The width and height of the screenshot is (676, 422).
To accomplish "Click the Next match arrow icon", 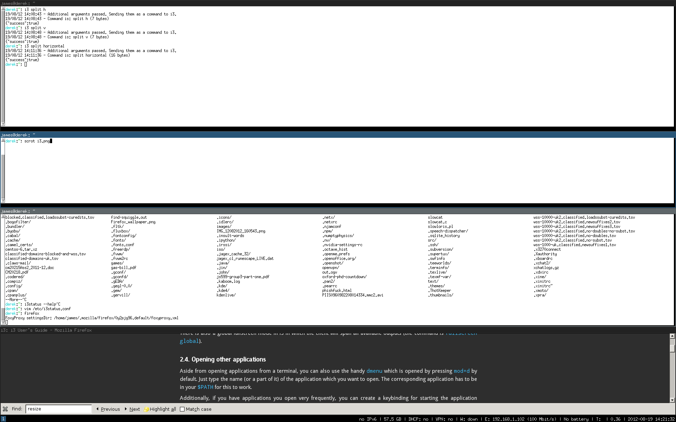I will (126, 409).
